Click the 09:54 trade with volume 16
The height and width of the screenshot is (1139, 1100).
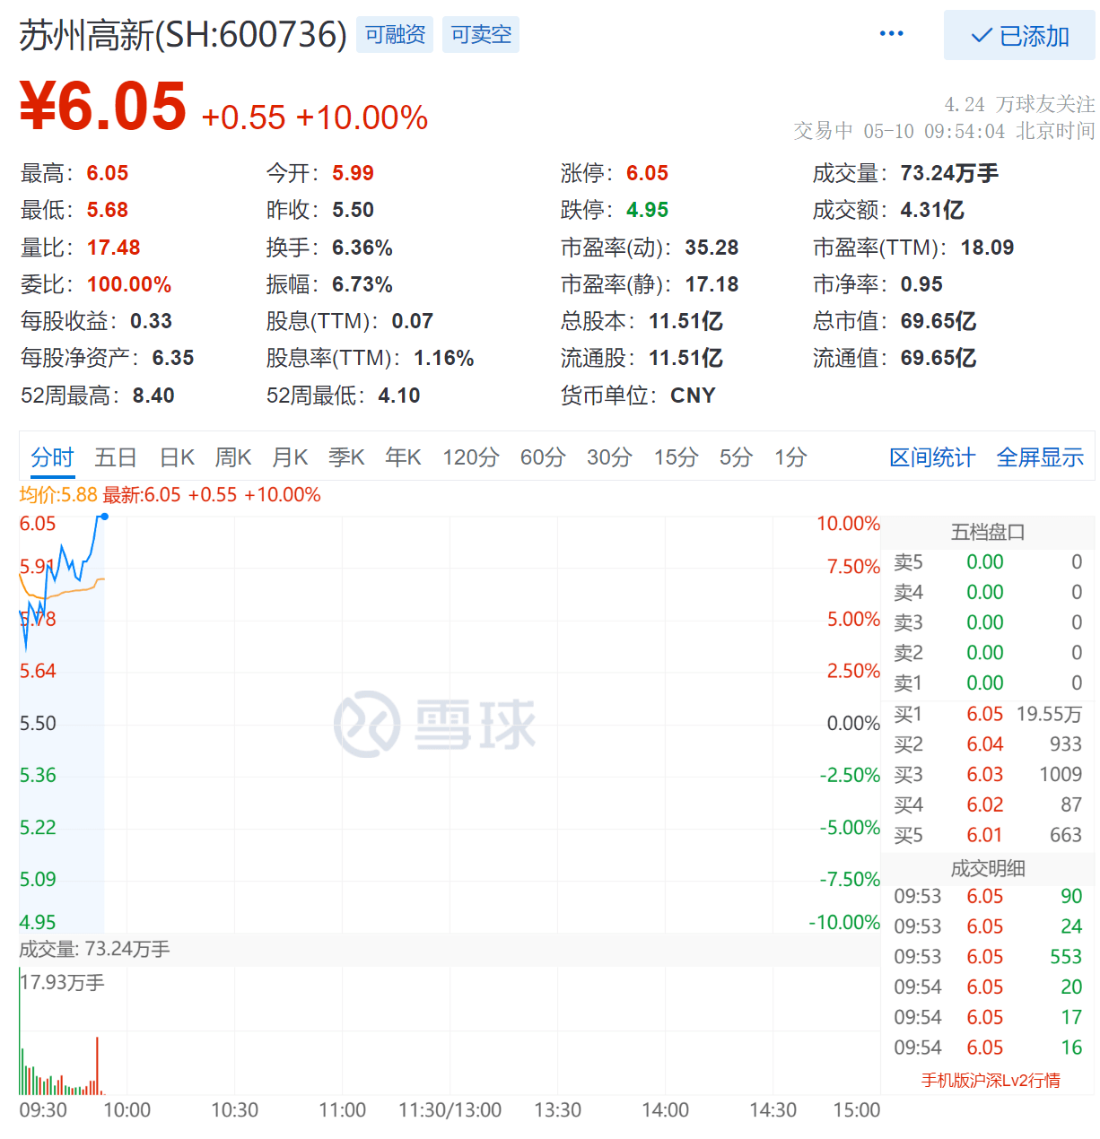988,1048
